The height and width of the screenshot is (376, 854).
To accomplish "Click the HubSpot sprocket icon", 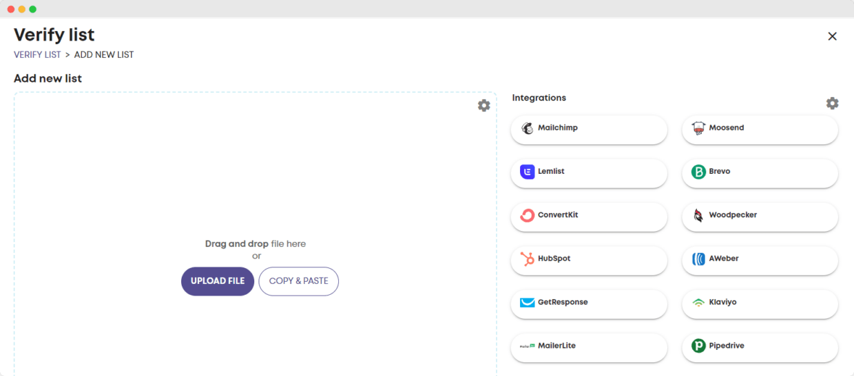I will click(528, 259).
